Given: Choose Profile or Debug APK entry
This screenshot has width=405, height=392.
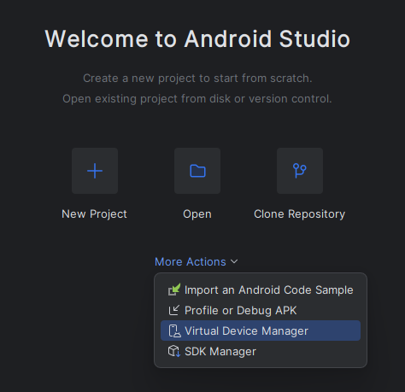Looking at the screenshot, I should (x=261, y=310).
